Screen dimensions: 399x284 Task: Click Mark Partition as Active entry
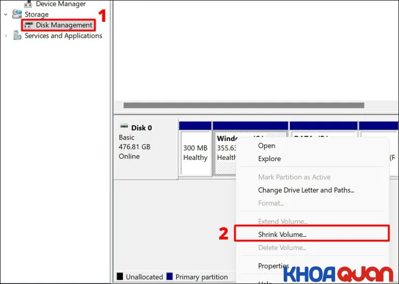294,177
